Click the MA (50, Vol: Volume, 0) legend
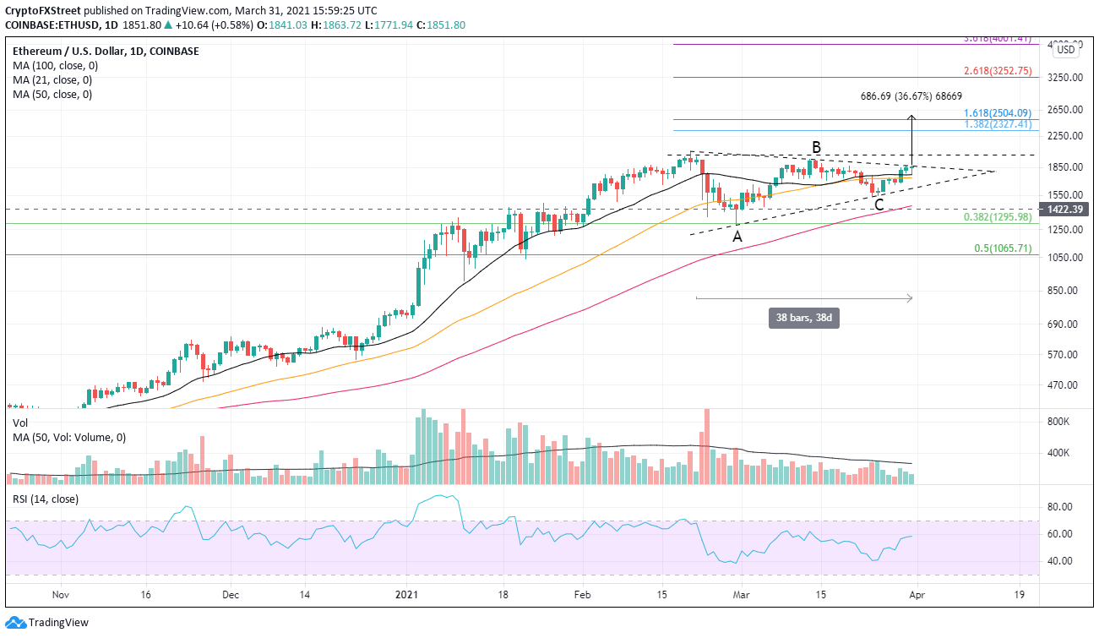The width and height of the screenshot is (1099, 638). [68, 438]
